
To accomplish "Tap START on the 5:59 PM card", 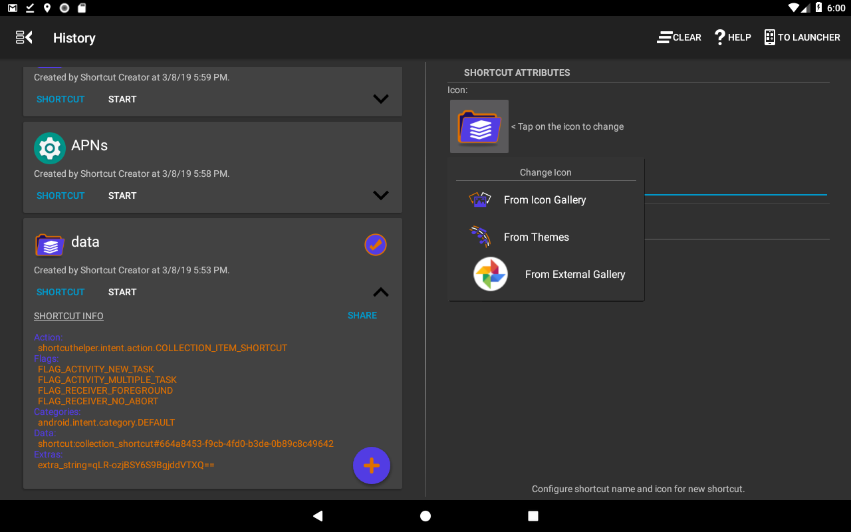I will pyautogui.click(x=122, y=99).
